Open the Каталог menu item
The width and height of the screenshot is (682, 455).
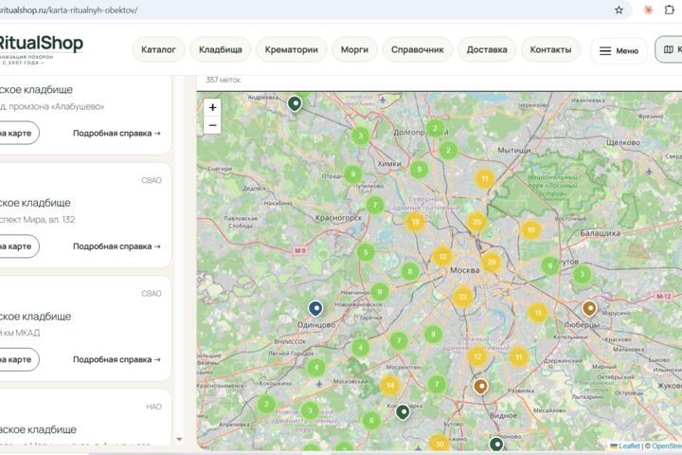(x=158, y=49)
